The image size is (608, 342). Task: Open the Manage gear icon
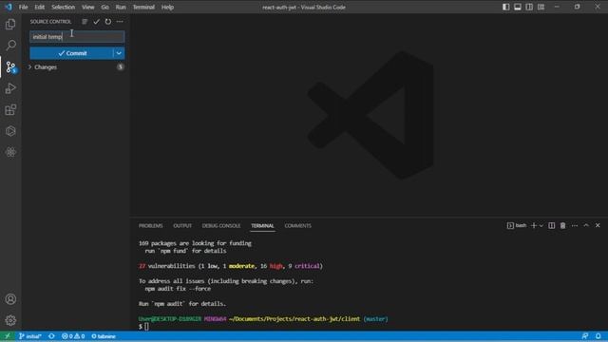(10, 320)
